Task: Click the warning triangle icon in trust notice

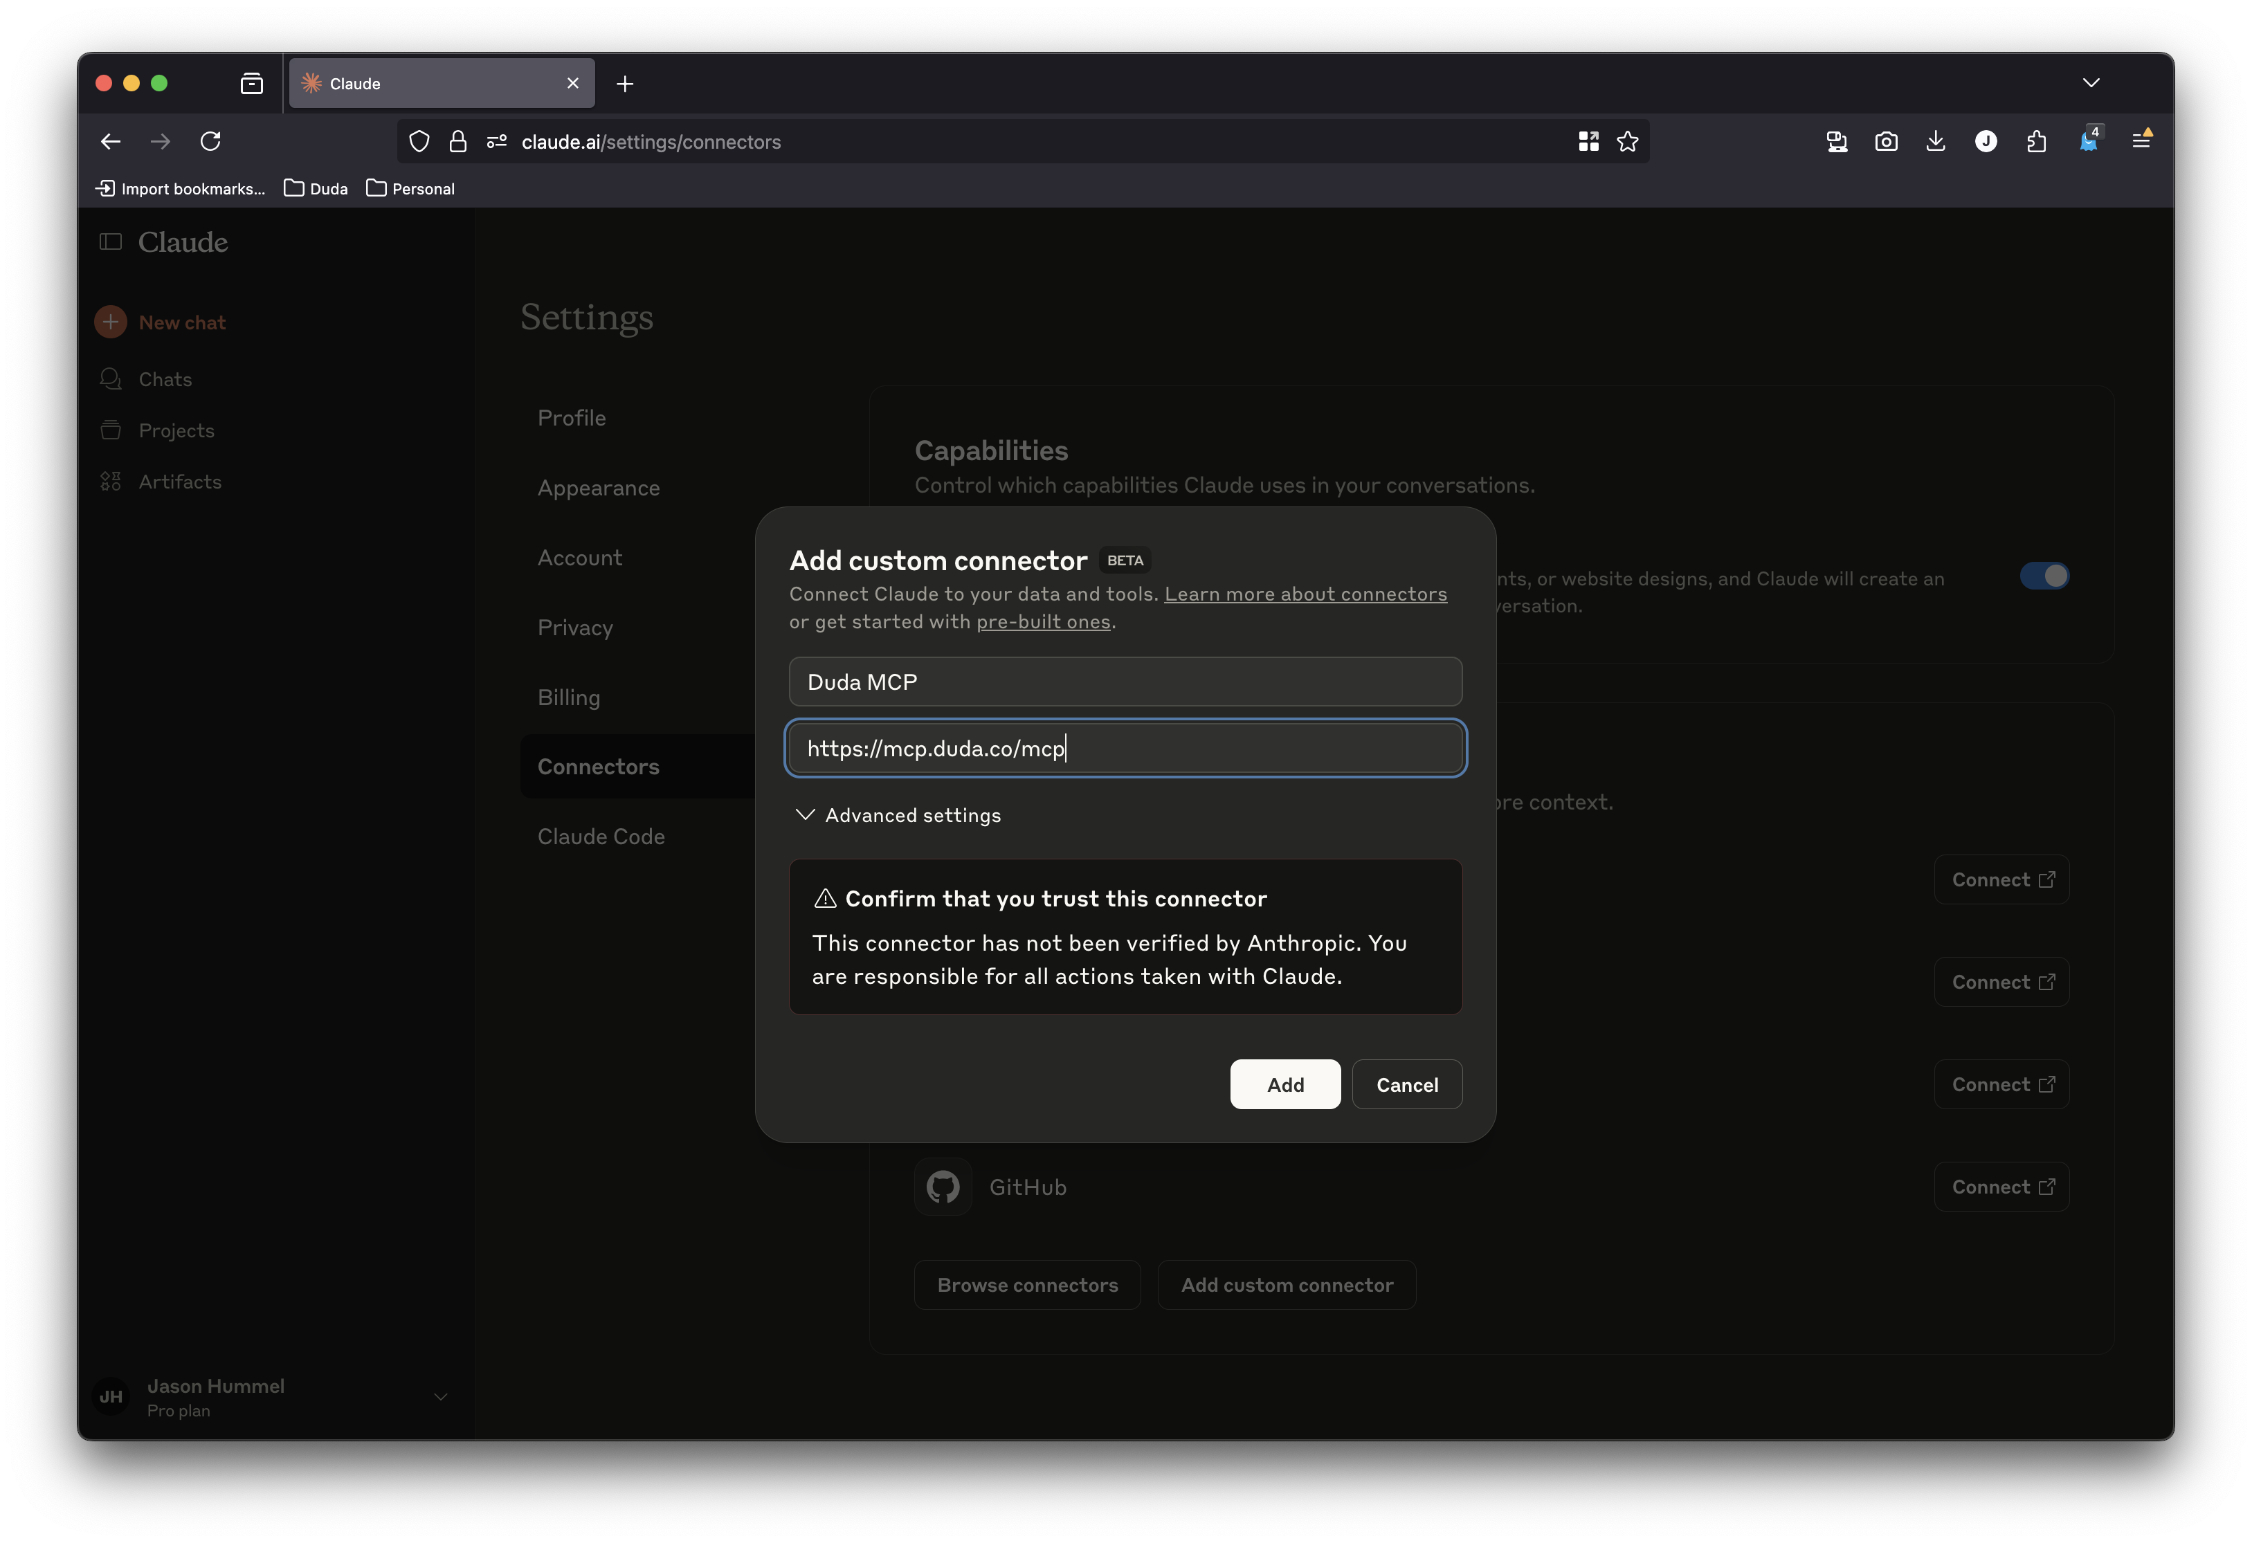Action: pos(825,899)
